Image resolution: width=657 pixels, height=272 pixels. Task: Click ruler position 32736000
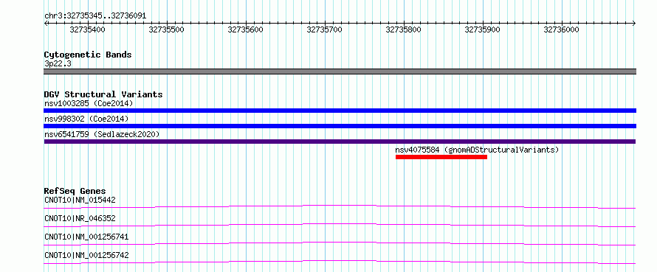562,29
